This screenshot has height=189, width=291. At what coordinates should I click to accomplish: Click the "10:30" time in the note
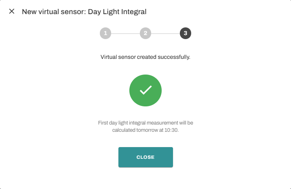[171, 130]
